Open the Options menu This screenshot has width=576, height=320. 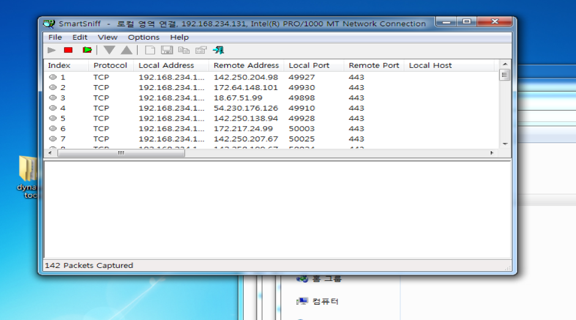click(144, 37)
